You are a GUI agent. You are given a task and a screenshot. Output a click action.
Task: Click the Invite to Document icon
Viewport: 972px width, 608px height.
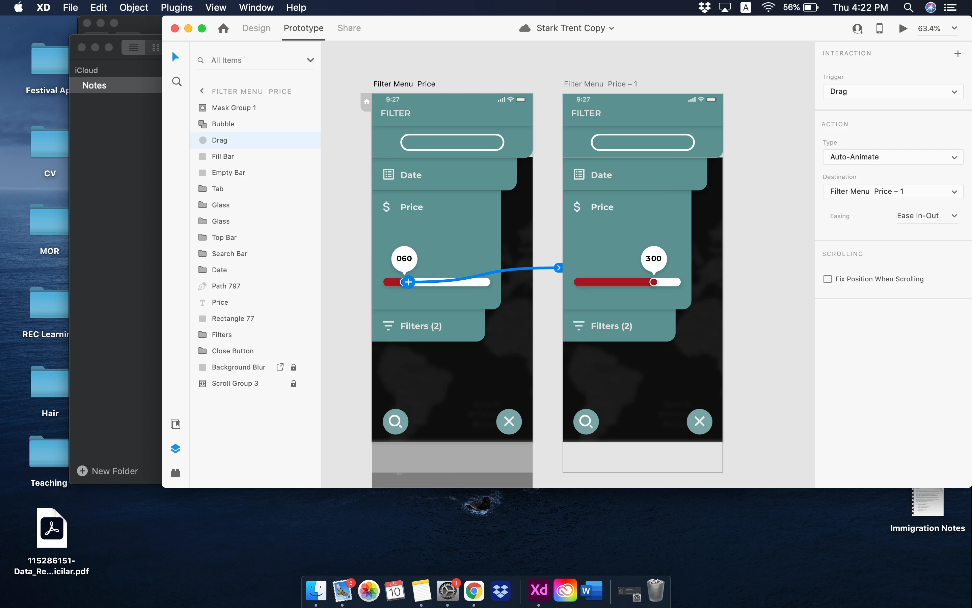[x=857, y=29]
